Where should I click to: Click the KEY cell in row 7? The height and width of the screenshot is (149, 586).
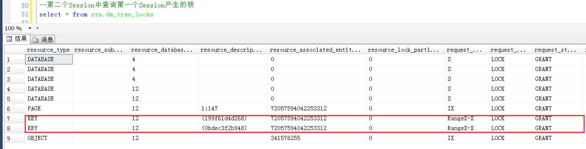(x=48, y=119)
